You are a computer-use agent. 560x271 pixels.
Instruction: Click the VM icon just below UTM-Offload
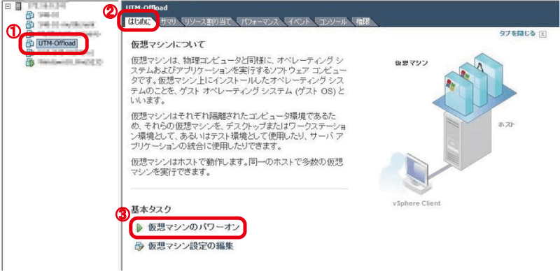click(x=29, y=53)
